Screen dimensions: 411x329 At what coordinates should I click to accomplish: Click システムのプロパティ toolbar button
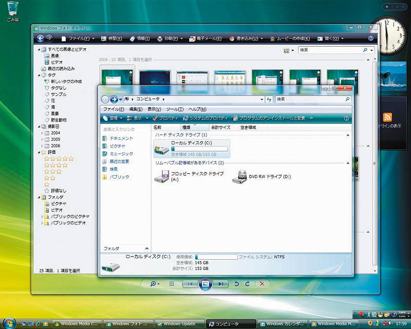(x=204, y=118)
